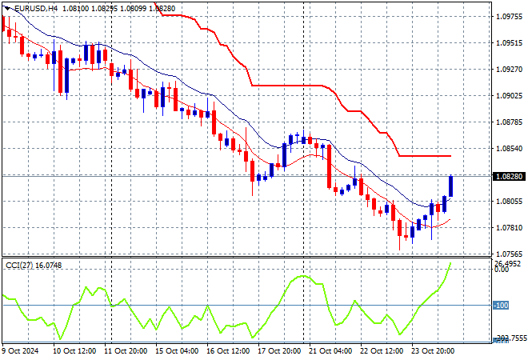Click the CCI(27) 16.0748 indicator label

coord(34,266)
